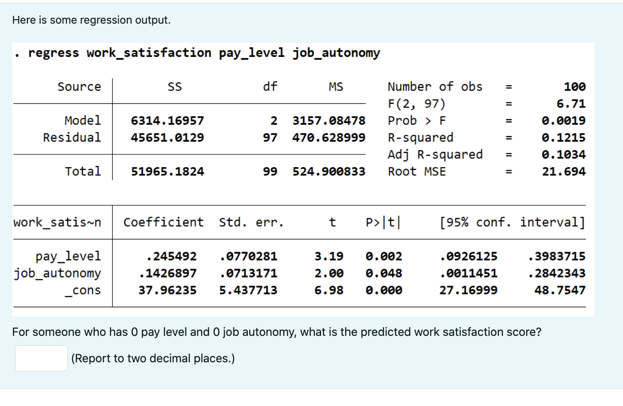This screenshot has height=406, width=623.
Task: Select the Coefficient column header
Action: coord(163,222)
